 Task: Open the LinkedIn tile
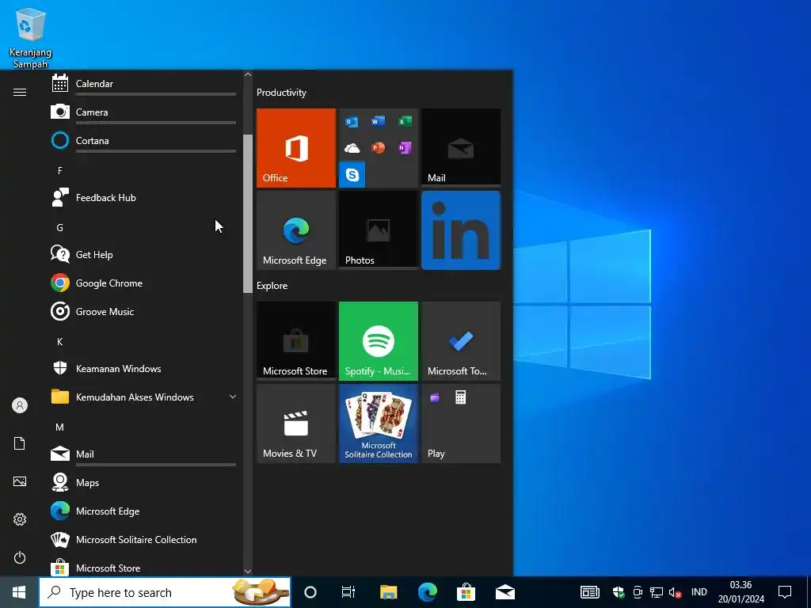coord(461,230)
